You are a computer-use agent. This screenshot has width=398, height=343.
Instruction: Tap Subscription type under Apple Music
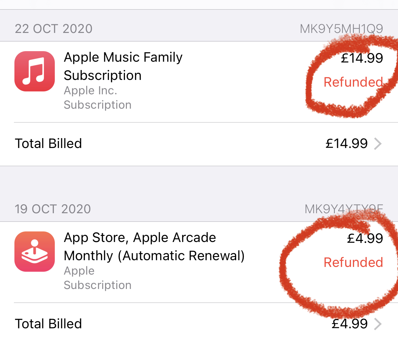point(98,105)
